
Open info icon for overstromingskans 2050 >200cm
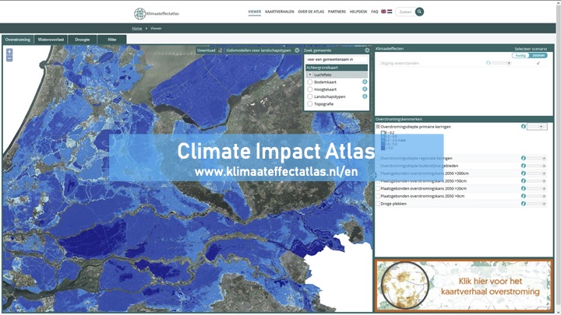click(523, 173)
